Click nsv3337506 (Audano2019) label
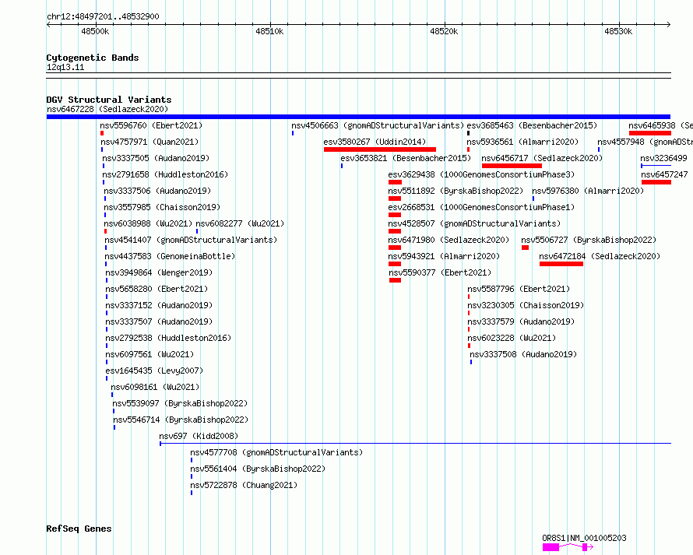Image resolution: width=693 pixels, height=555 pixels. (x=157, y=191)
